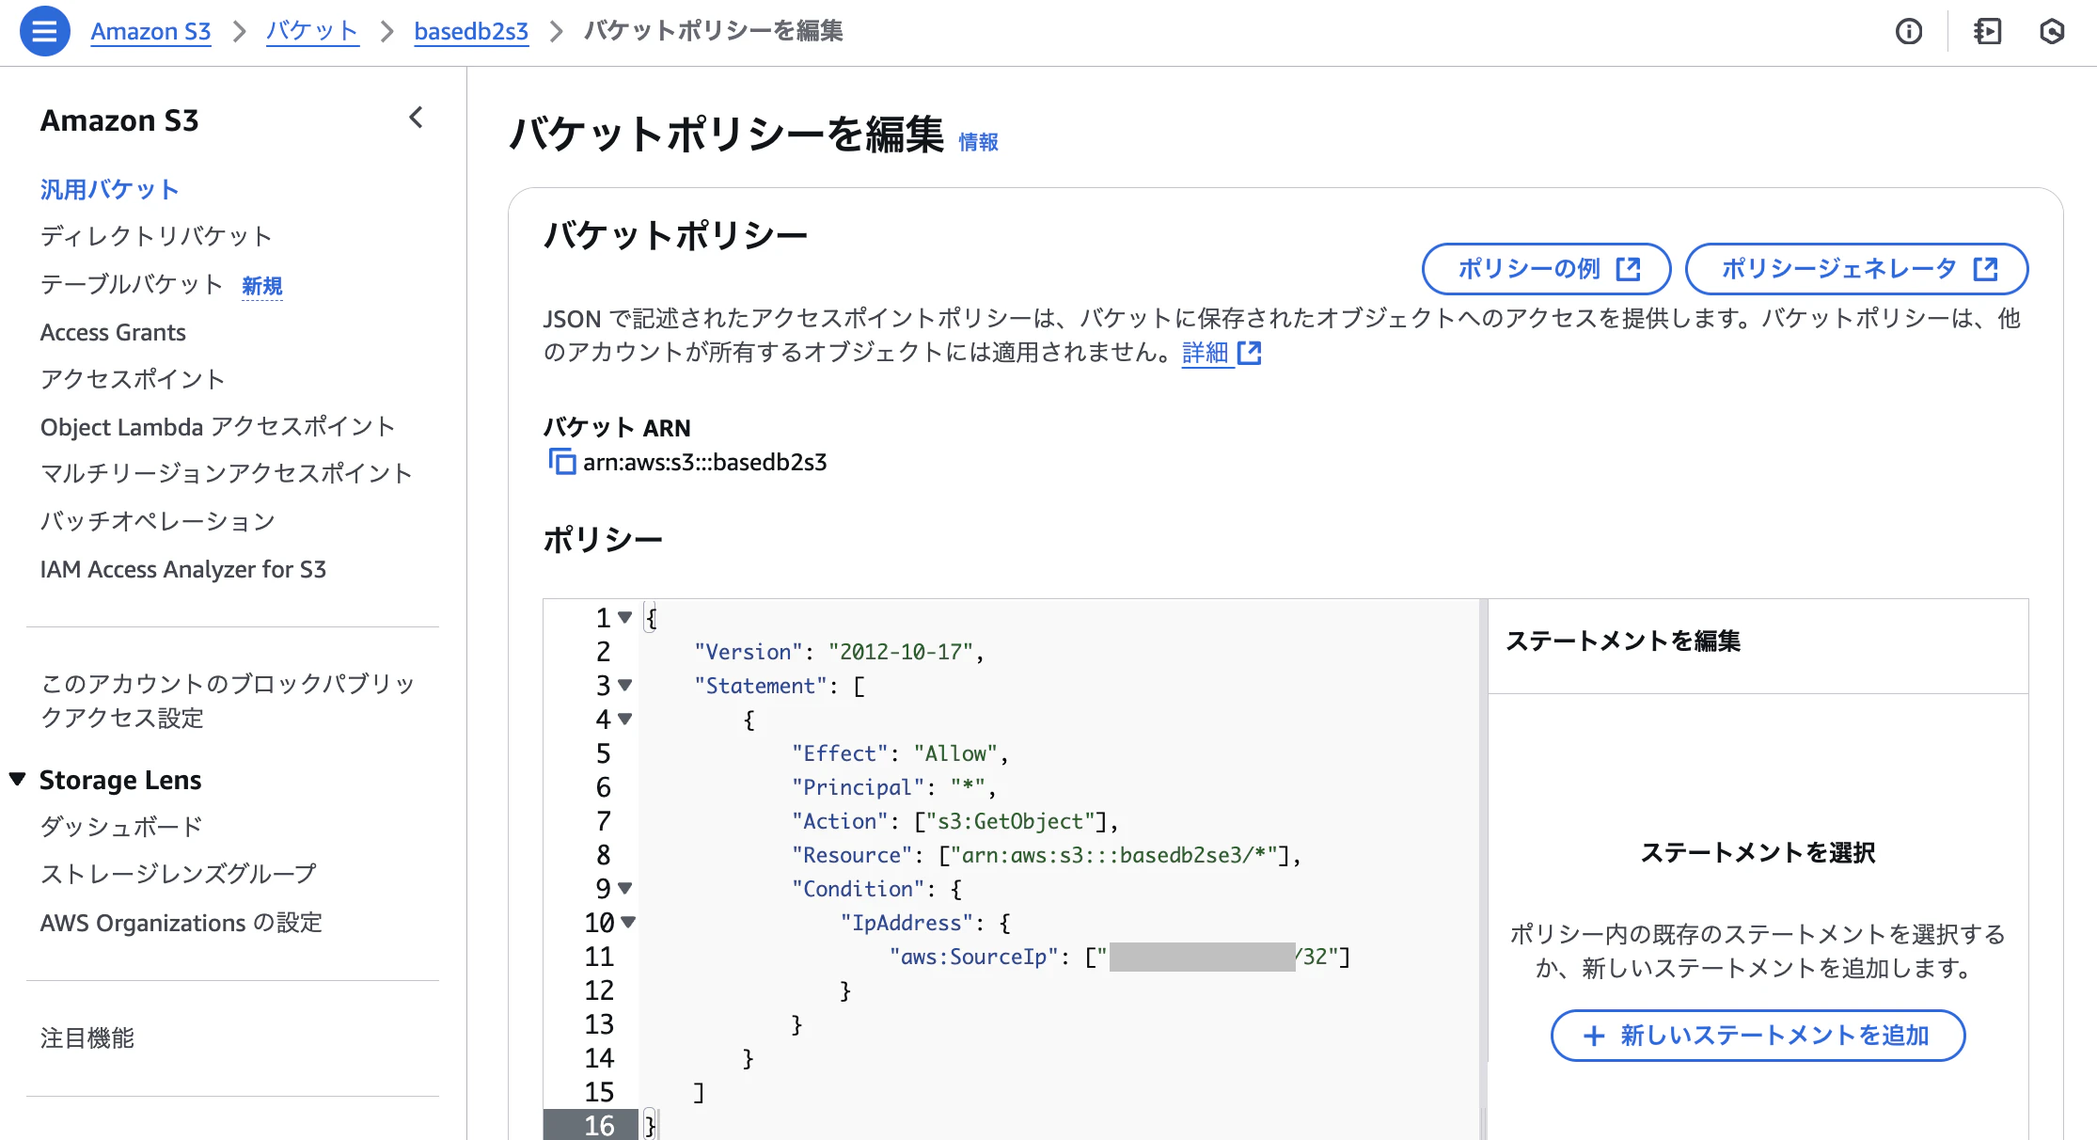Image resolution: width=2097 pixels, height=1140 pixels.
Task: Open ストレージレンズグループ in sidebar
Action: (179, 874)
